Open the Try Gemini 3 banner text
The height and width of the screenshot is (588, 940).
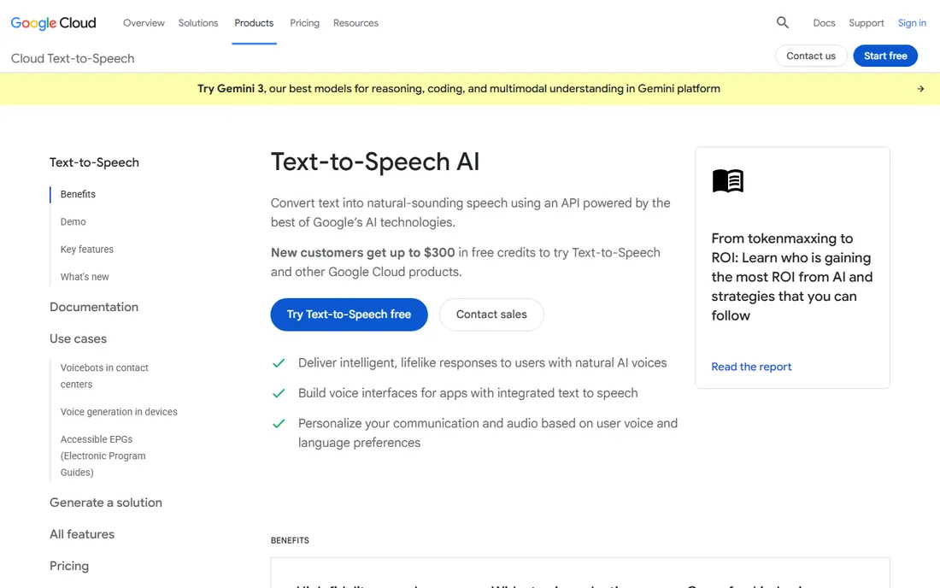point(459,89)
